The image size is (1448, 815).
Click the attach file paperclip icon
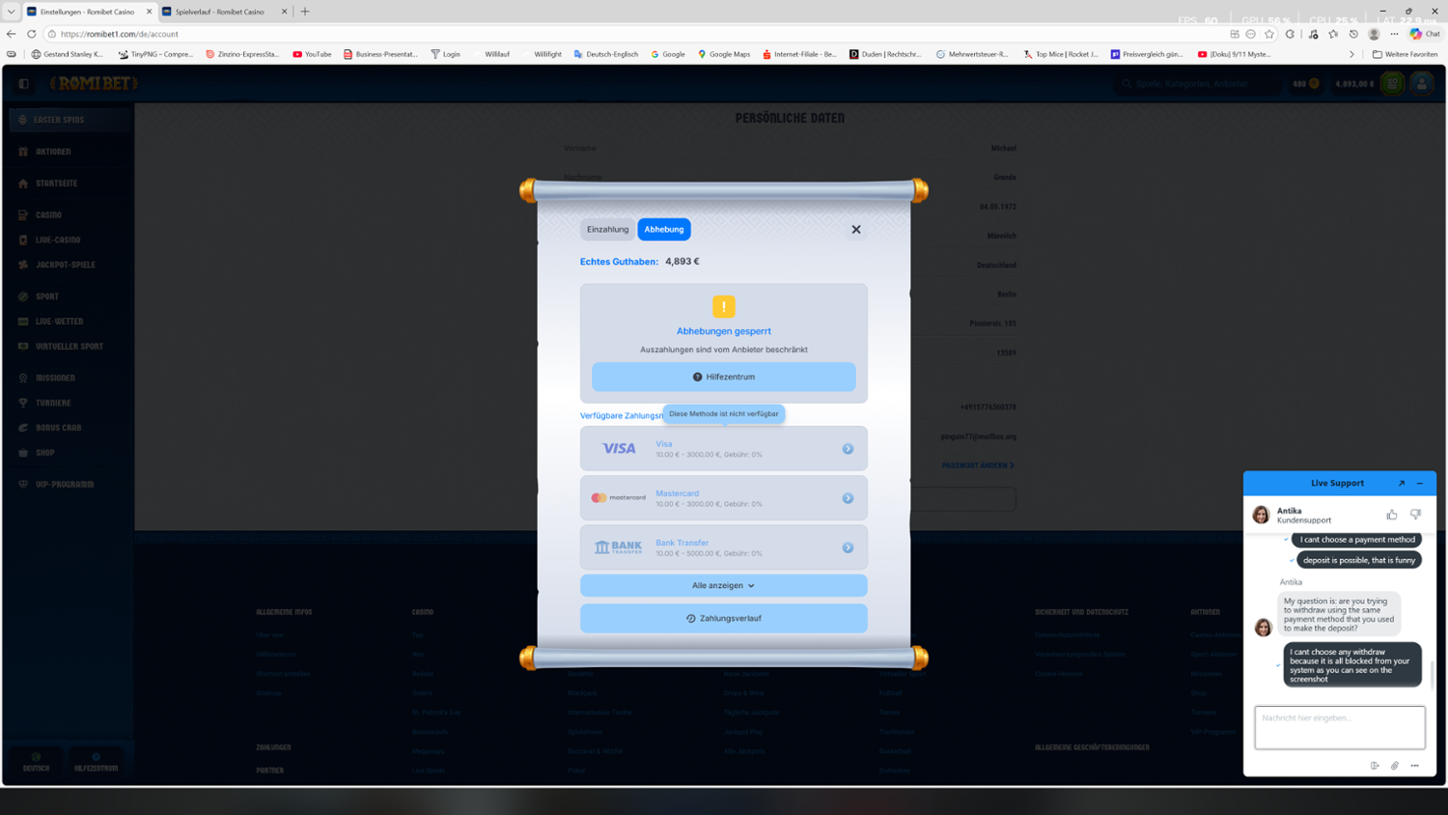point(1395,766)
